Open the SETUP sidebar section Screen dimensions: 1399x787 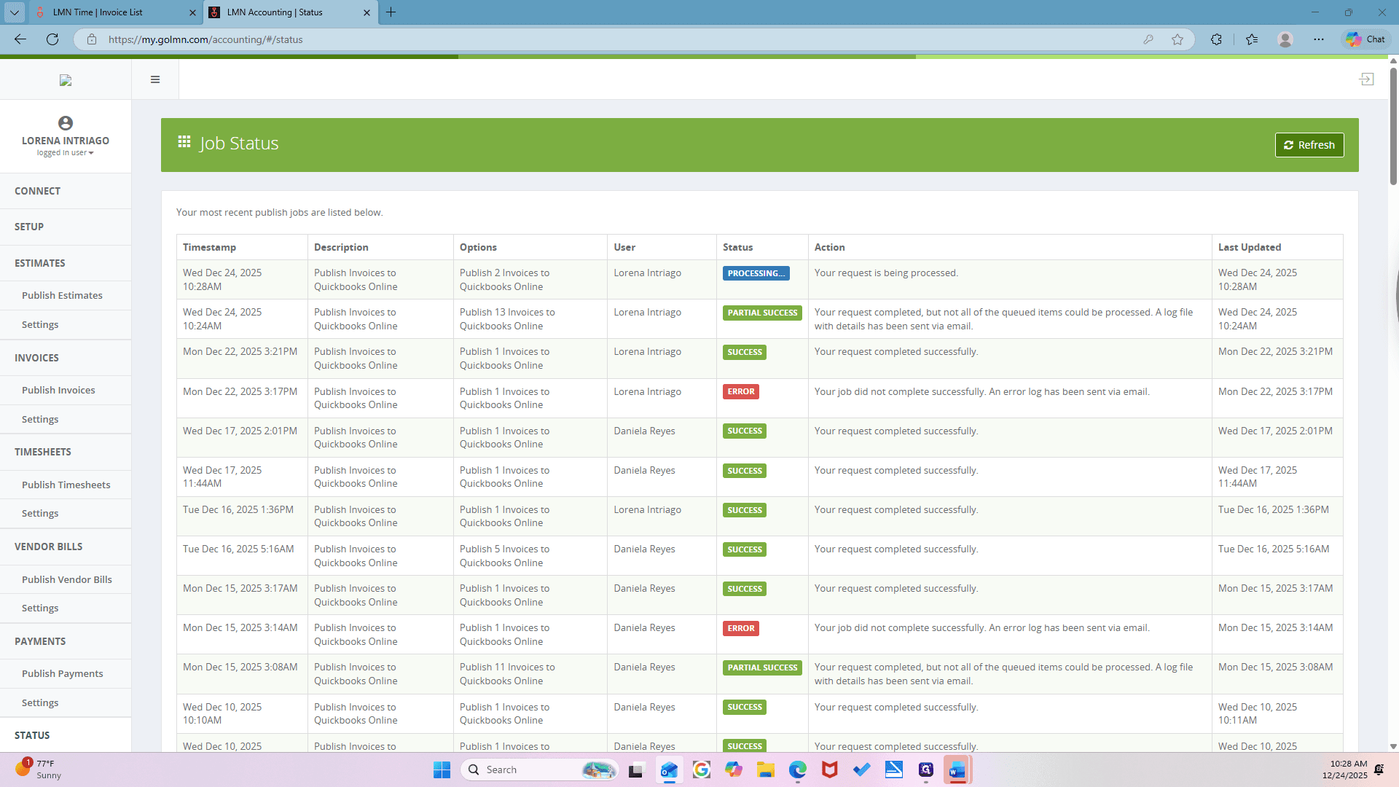(x=66, y=227)
